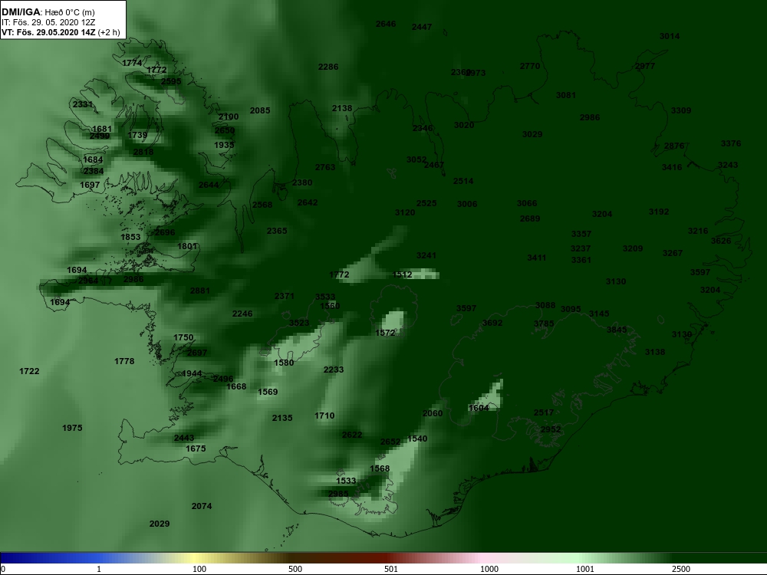Click the map value "1572"

click(x=385, y=333)
